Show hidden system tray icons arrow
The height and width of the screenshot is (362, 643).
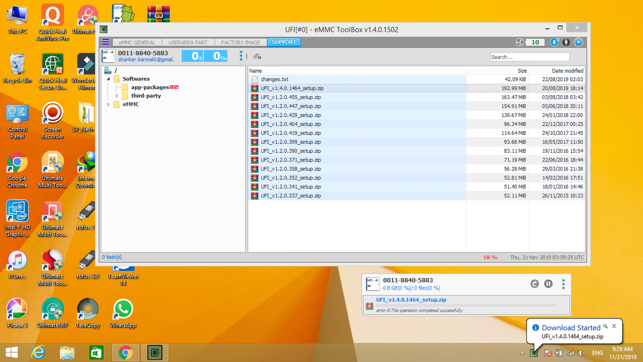click(x=522, y=353)
